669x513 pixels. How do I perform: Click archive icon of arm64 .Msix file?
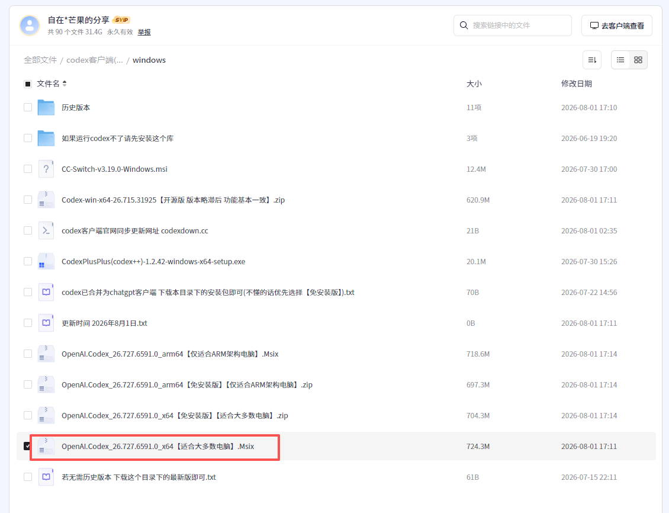46,354
